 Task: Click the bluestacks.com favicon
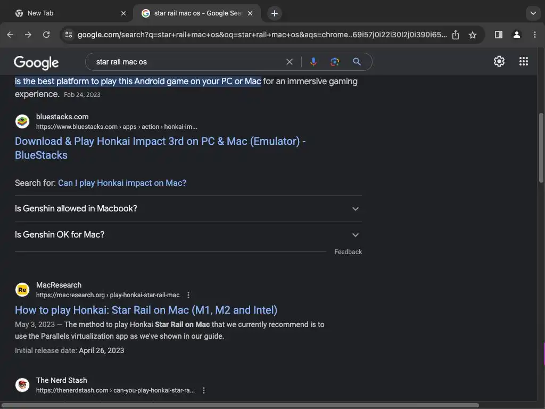[x=22, y=121]
